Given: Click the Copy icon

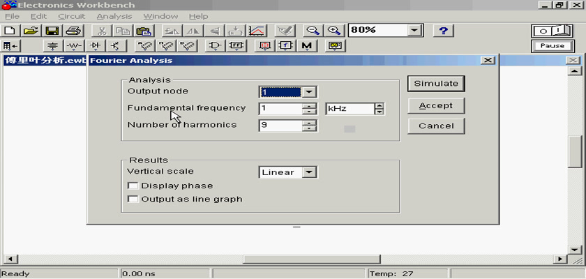Looking at the screenshot, I should pyautogui.click(x=121, y=31).
